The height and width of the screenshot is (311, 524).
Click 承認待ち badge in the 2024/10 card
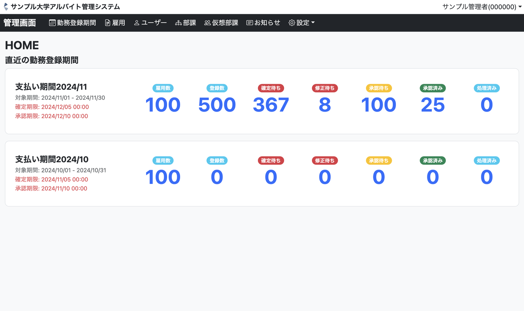coord(379,161)
